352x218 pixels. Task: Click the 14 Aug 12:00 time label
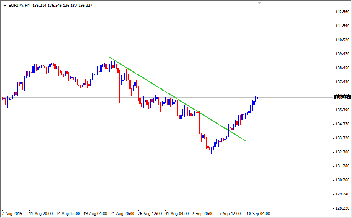click(68, 213)
